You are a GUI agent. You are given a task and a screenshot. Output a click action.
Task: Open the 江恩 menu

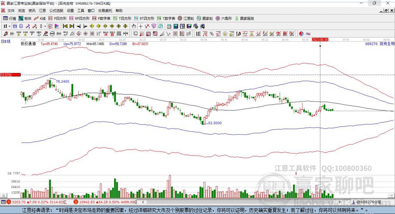(x=42, y=10)
